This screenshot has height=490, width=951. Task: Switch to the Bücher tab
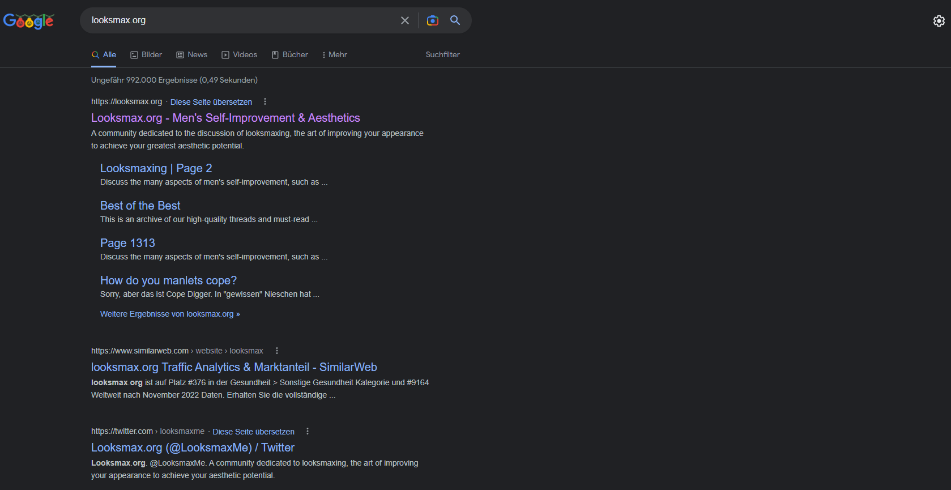(289, 55)
